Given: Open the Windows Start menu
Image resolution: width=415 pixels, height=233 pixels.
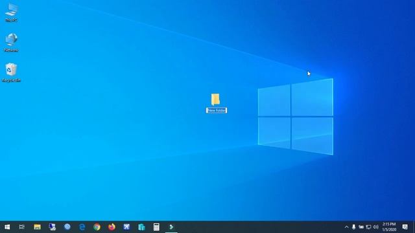Looking at the screenshot, I should tap(7, 227).
